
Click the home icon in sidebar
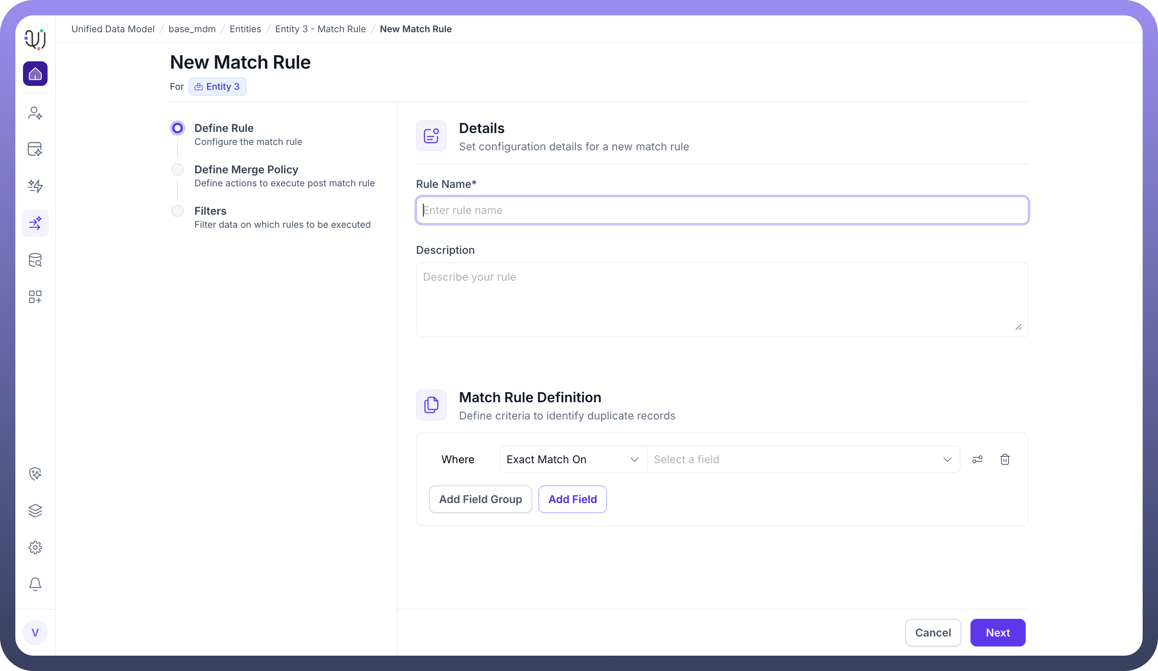pyautogui.click(x=35, y=74)
